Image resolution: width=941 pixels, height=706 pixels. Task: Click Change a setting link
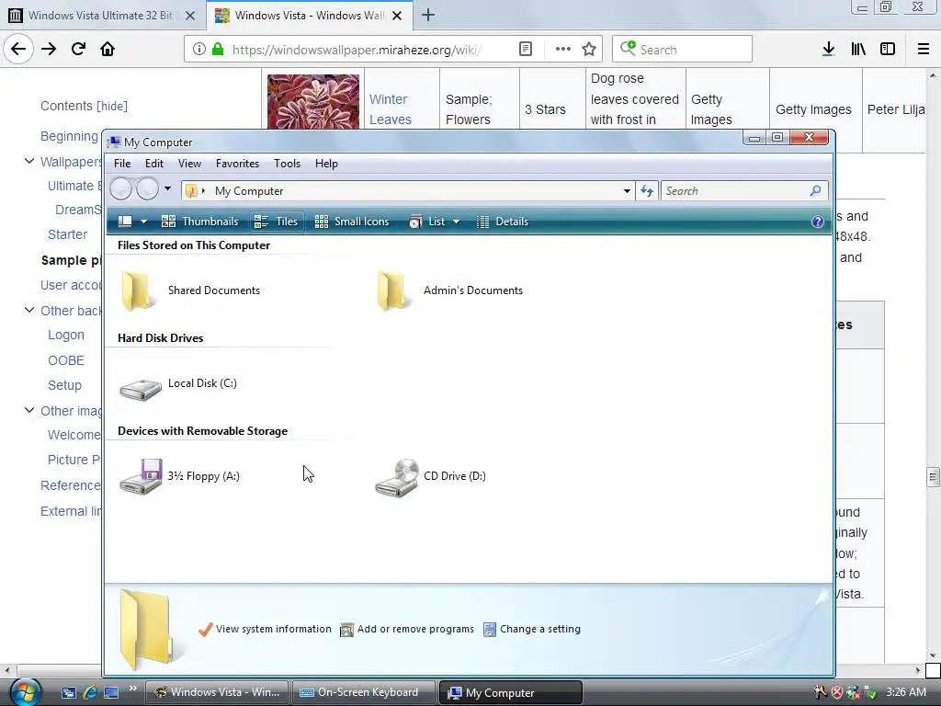[x=532, y=629]
